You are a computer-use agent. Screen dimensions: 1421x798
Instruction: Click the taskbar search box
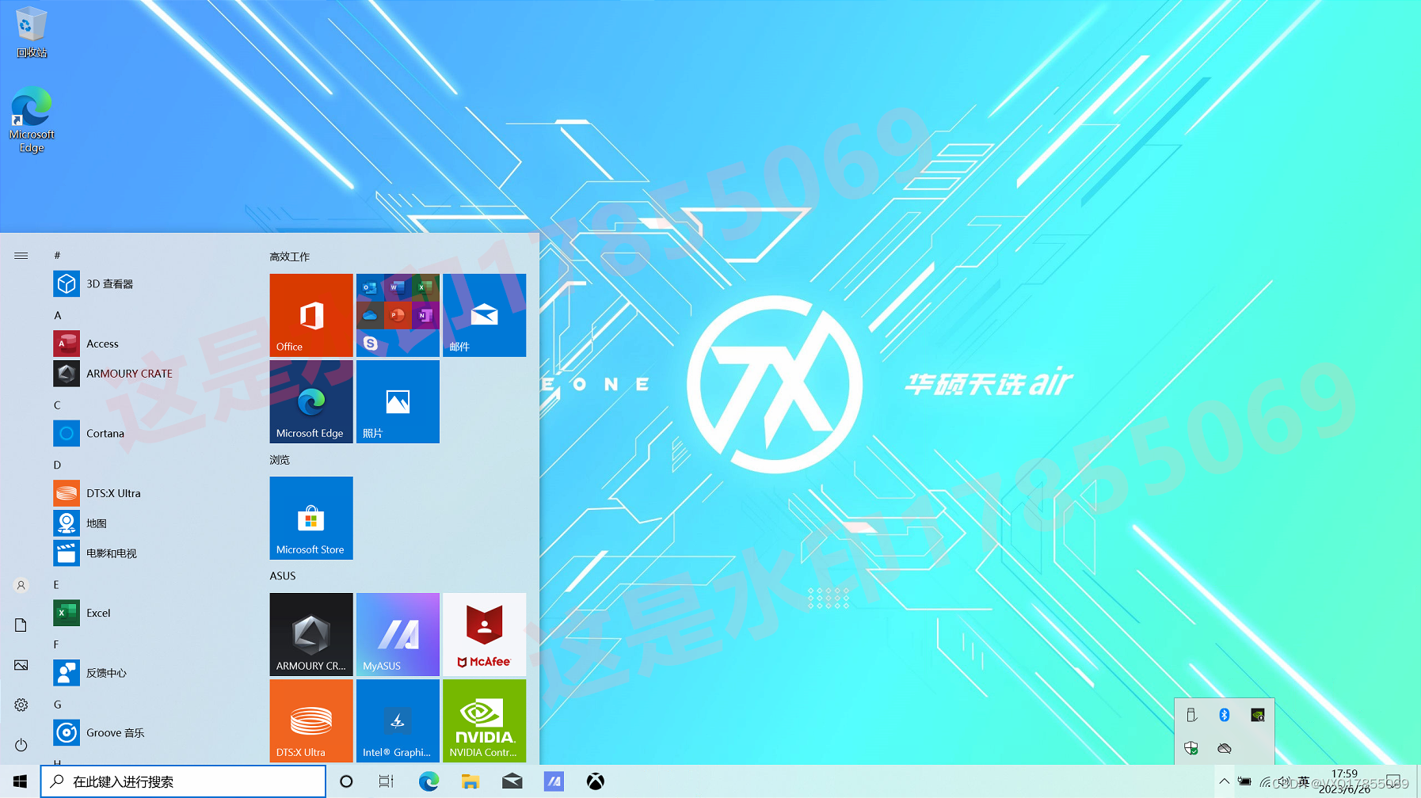pyautogui.click(x=183, y=781)
